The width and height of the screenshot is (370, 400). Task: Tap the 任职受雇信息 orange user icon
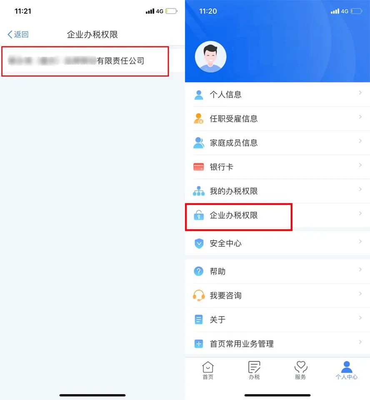(199, 119)
